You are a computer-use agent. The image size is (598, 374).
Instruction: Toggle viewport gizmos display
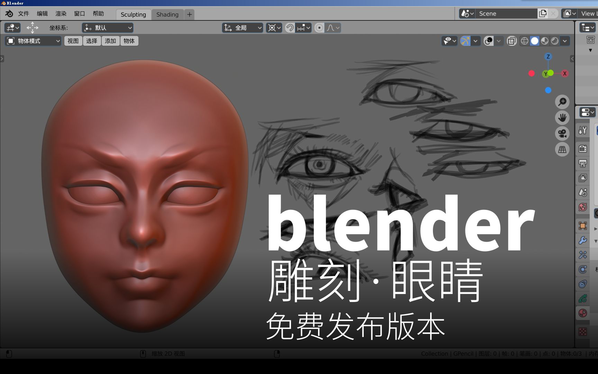465,41
